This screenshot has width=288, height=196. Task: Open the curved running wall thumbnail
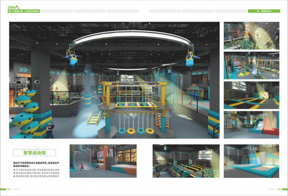point(103,161)
